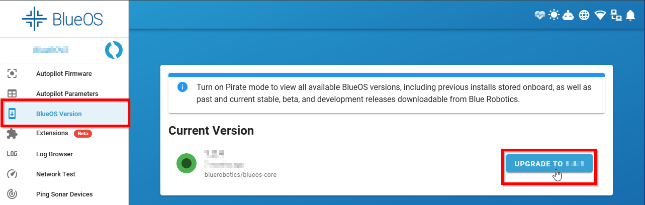Open Autopilot Firmware page
This screenshot has height=205, width=645.
[64, 74]
